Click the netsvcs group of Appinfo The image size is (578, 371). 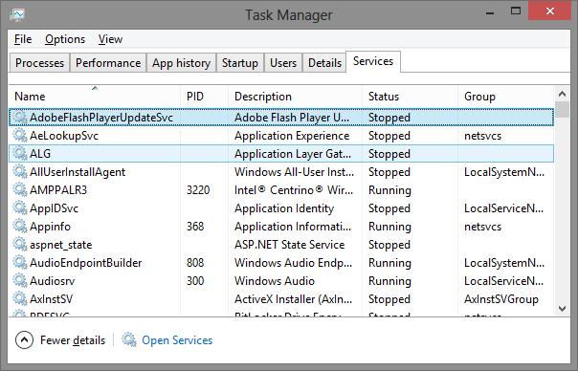click(482, 227)
